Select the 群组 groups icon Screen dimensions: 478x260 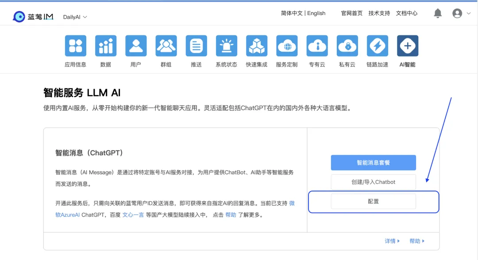pos(166,46)
